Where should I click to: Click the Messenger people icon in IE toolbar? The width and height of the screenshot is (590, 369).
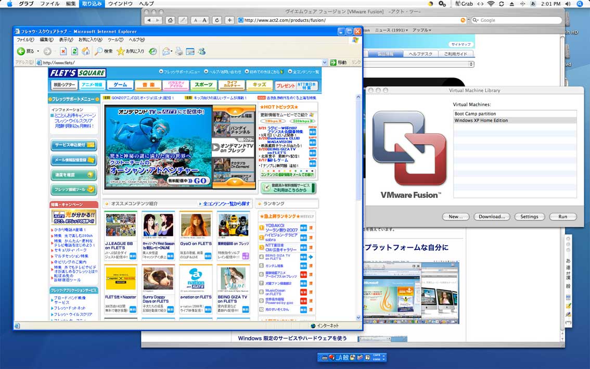click(x=202, y=51)
